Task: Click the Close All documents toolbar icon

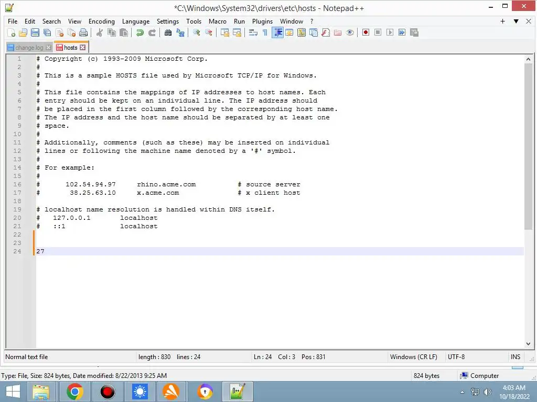Action: click(71, 32)
